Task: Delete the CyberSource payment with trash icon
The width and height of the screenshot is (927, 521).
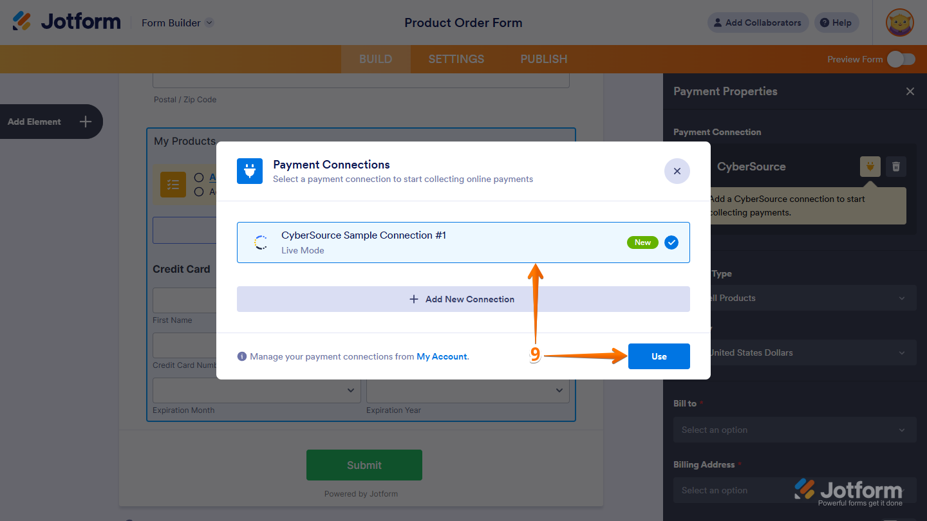Action: [895, 167]
